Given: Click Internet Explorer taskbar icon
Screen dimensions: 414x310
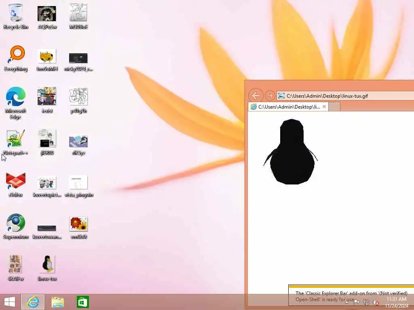Looking at the screenshot, I should point(33,302).
